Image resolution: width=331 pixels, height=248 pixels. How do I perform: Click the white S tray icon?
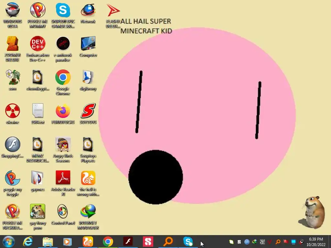coord(239,242)
